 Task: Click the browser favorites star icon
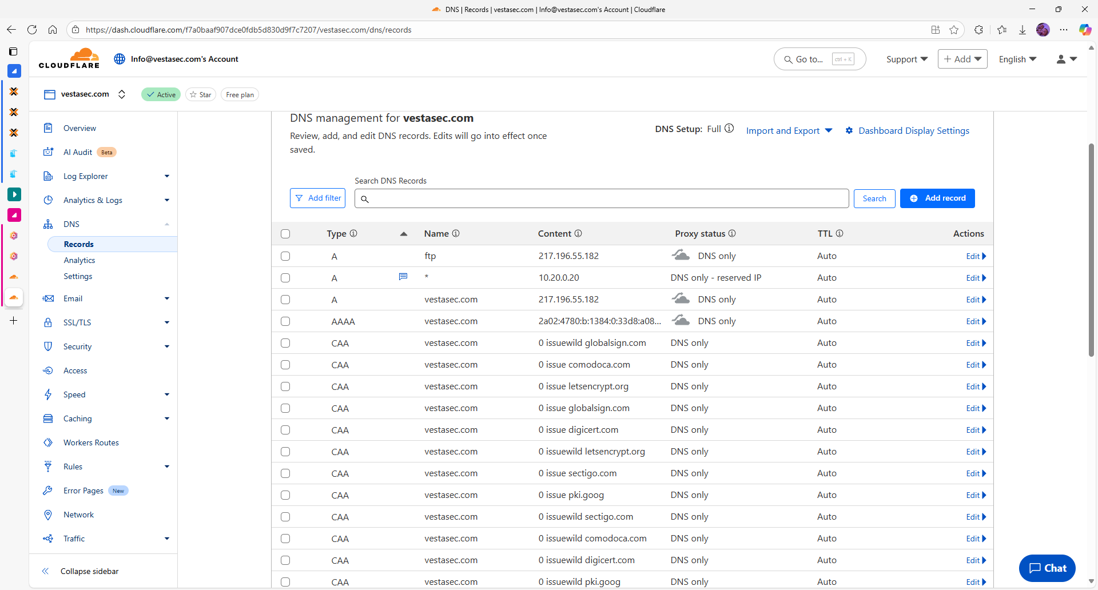pyautogui.click(x=954, y=30)
